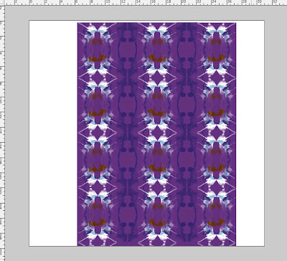Image resolution: width=287 pixels, height=261 pixels.
Task: Click the 20 mark on horizontal ruler
Action: click(184, 2)
